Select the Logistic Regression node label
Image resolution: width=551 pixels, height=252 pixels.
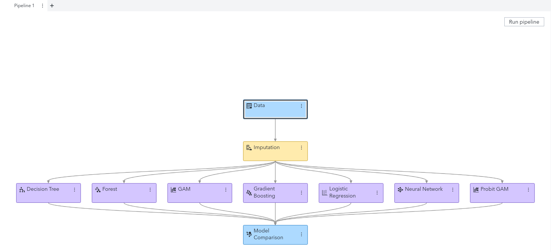[x=342, y=192]
